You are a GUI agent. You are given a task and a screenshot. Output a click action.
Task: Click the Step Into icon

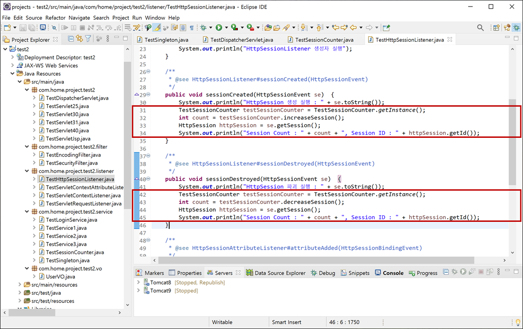[100, 28]
